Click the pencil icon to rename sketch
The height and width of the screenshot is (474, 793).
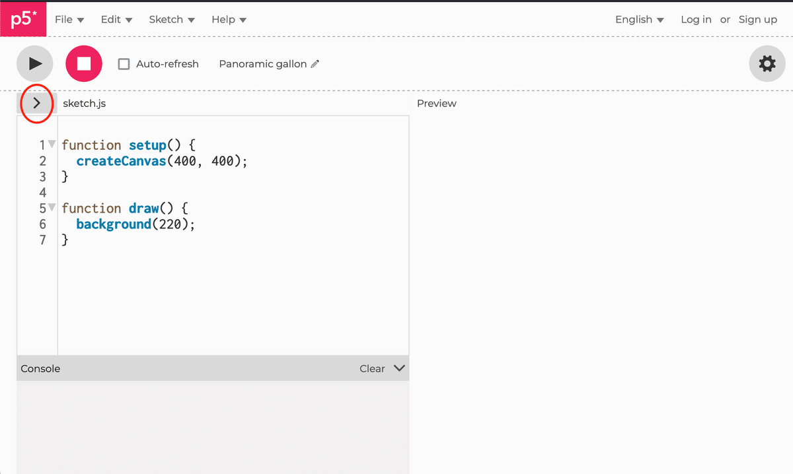point(315,64)
